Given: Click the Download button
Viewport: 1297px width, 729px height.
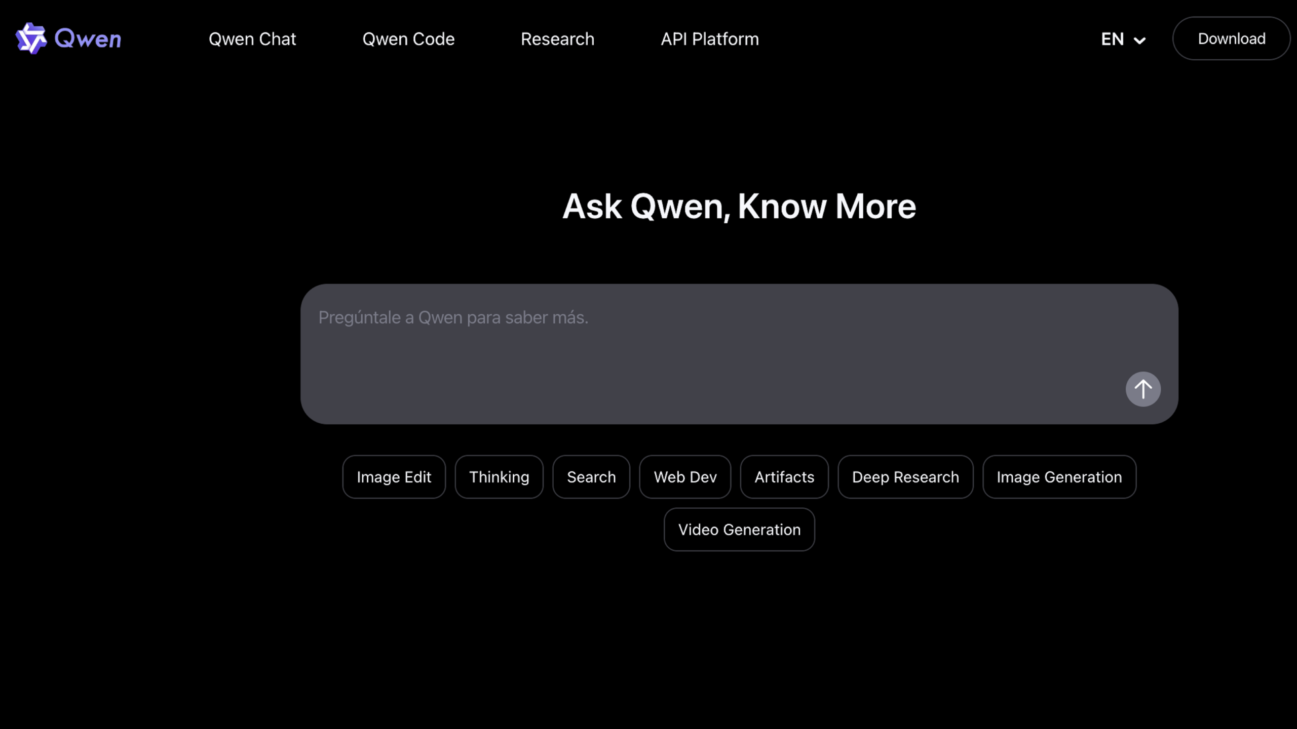Looking at the screenshot, I should click(x=1231, y=38).
